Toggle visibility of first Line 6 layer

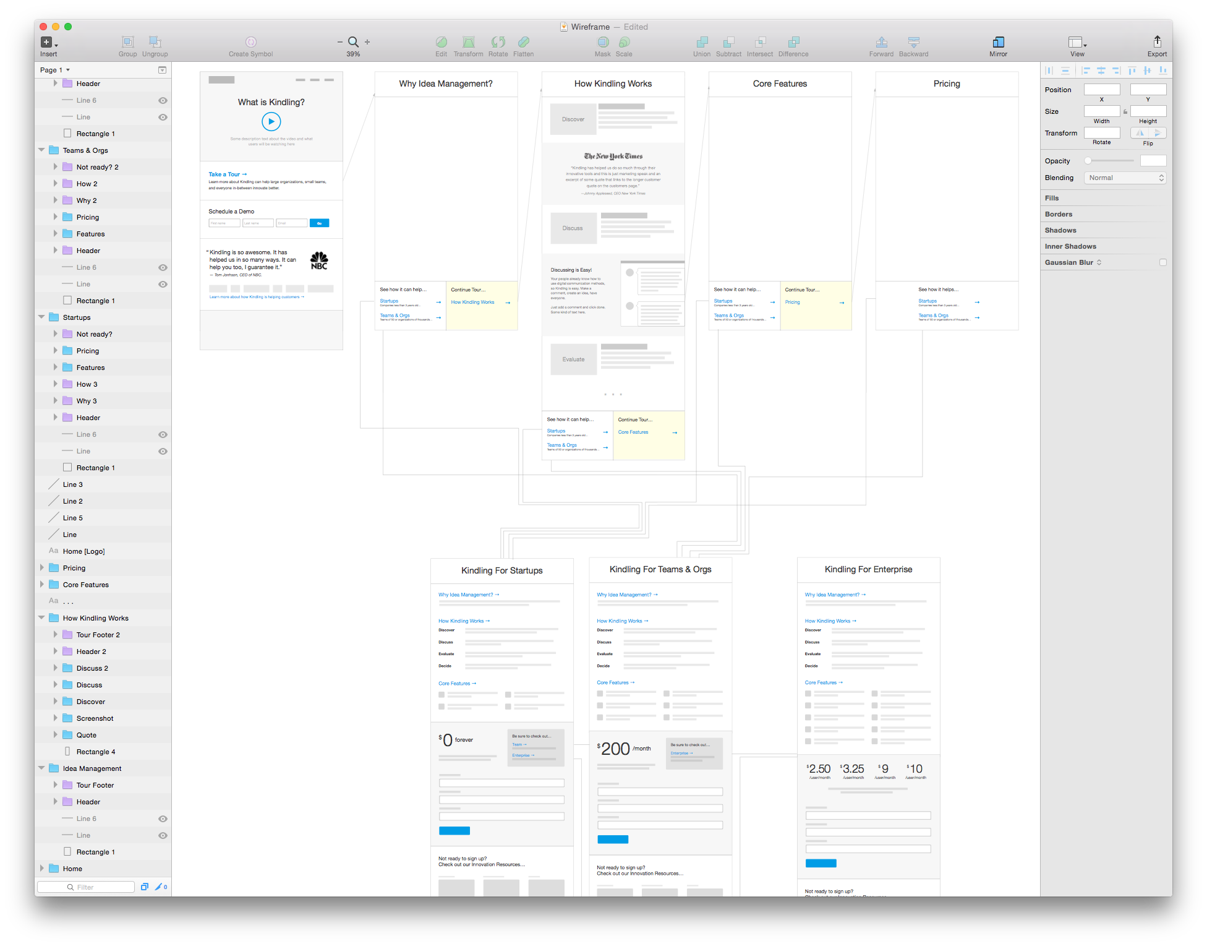click(x=163, y=100)
